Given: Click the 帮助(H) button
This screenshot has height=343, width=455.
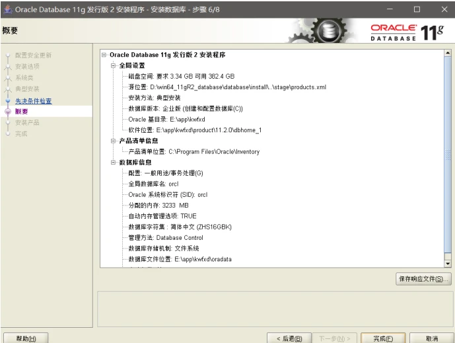Looking at the screenshot, I should pos(26,338).
